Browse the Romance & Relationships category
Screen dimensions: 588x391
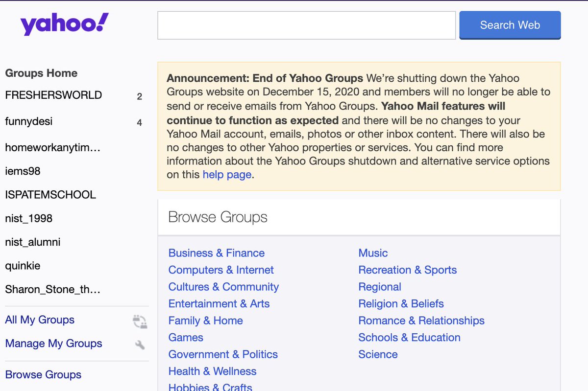421,321
